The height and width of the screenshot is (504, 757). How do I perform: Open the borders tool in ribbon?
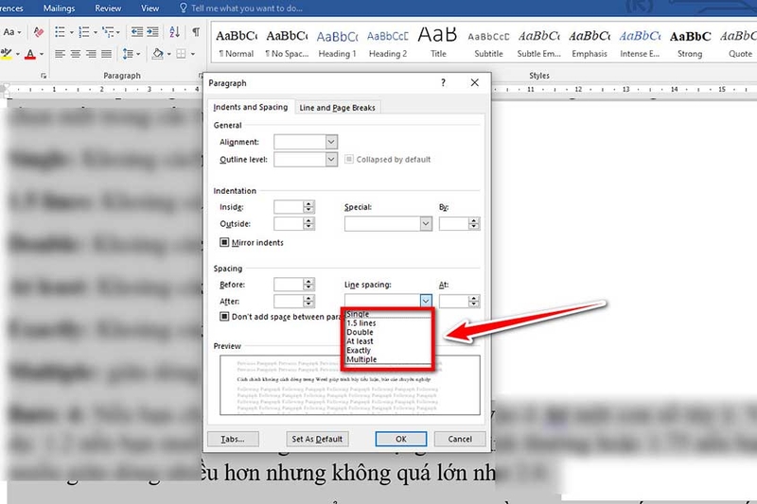(181, 54)
